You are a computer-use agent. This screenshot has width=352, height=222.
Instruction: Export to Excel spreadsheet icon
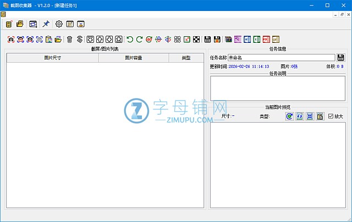(x=256, y=39)
